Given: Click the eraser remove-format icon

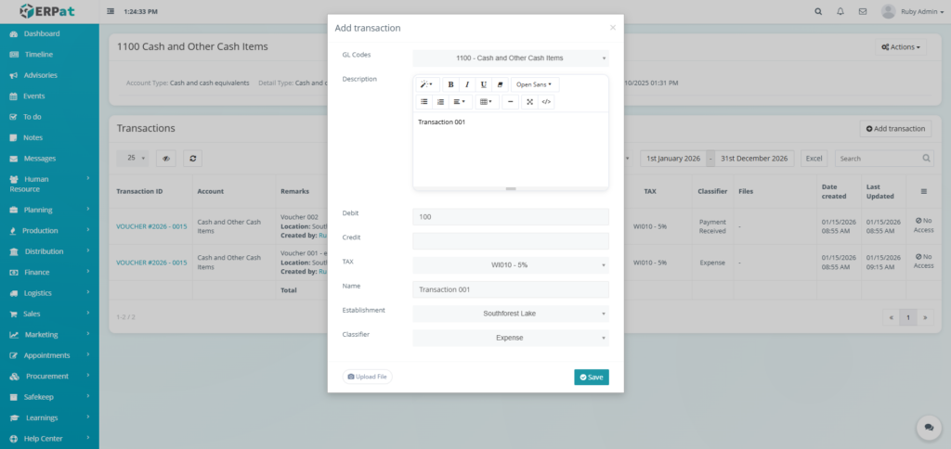Looking at the screenshot, I should 500,84.
